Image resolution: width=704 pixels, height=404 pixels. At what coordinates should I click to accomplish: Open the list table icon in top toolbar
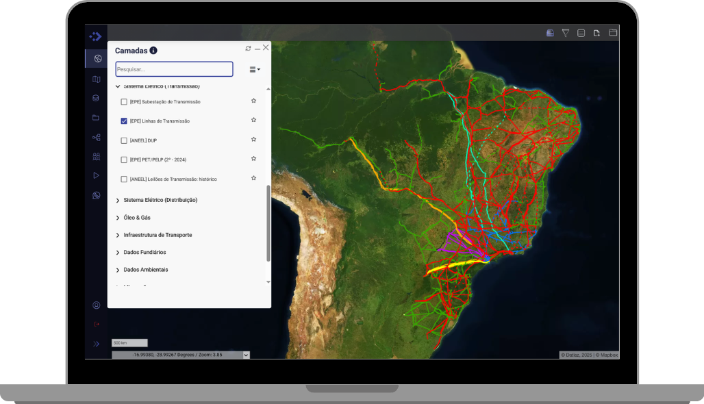tap(581, 33)
